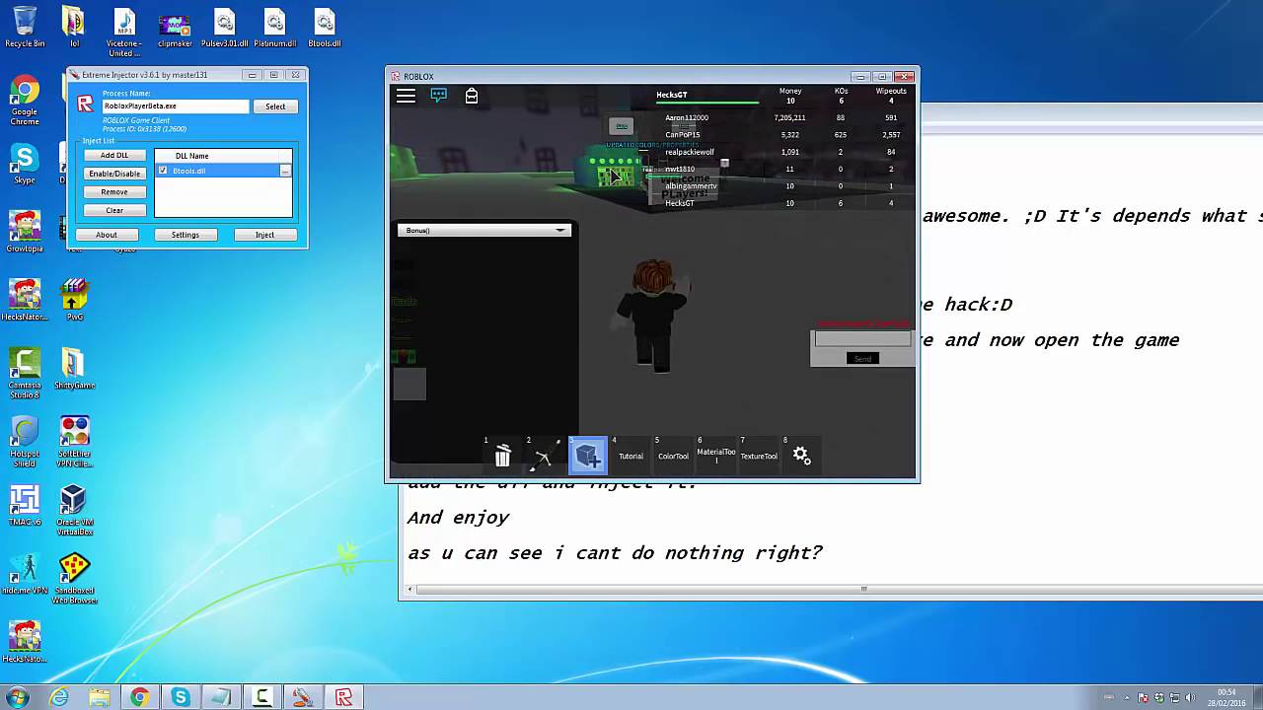
Task: Switch to Chrome in the taskbar
Action: point(140,697)
